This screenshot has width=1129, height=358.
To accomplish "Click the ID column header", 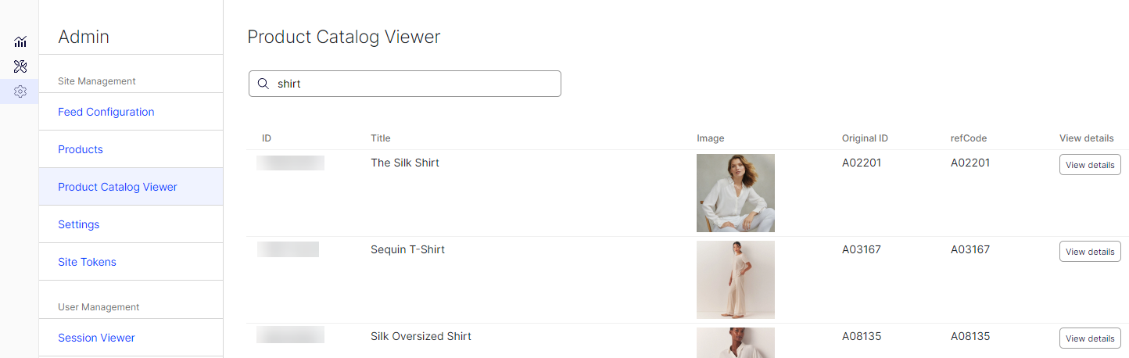I will point(267,138).
